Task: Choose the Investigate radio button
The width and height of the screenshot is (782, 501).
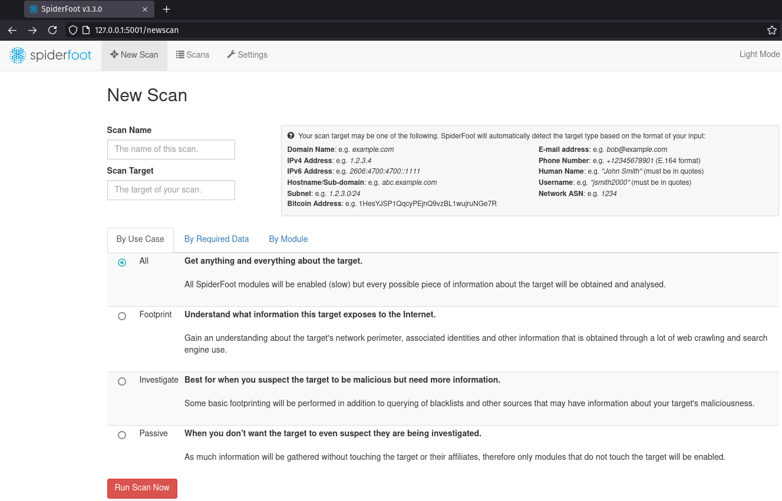Action: [x=122, y=381]
